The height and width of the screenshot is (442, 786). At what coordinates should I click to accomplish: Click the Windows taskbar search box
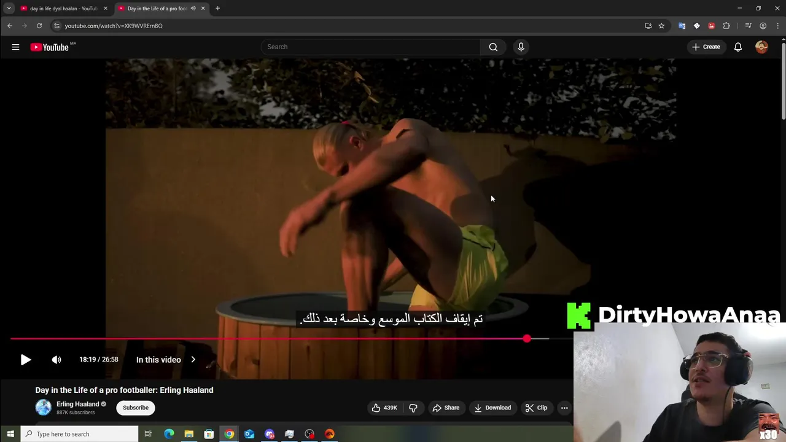[80, 434]
